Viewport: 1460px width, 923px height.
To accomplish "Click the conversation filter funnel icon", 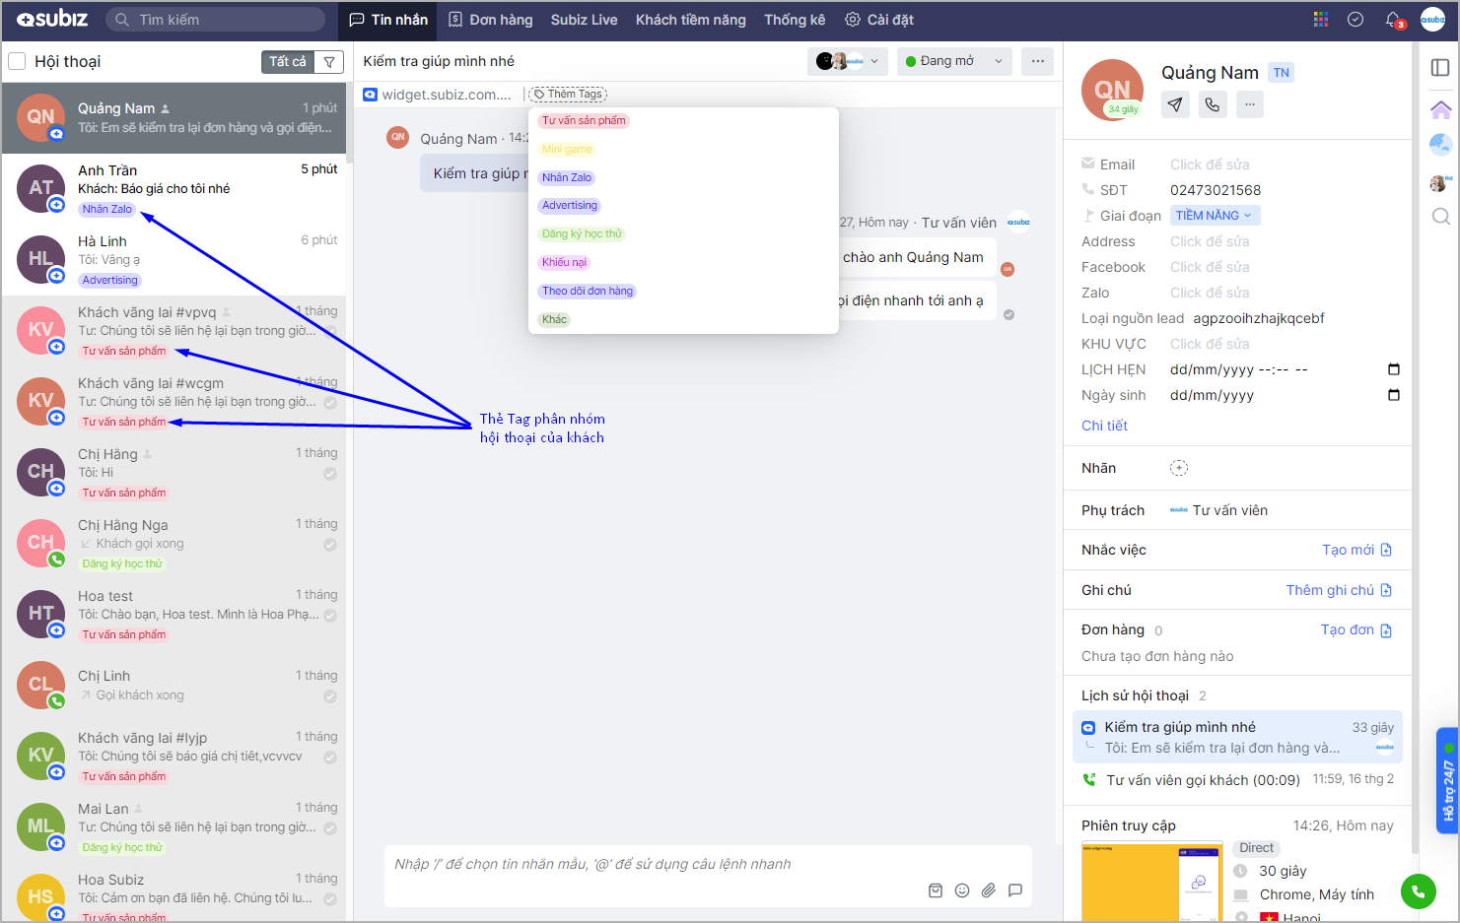I will [329, 62].
